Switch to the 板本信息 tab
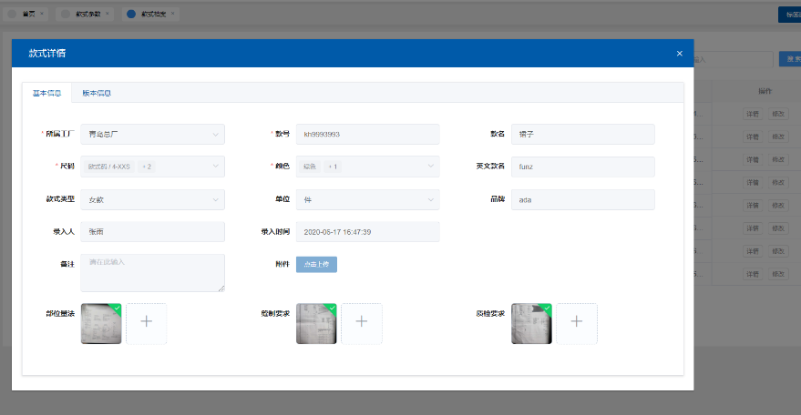This screenshot has width=801, height=415. [97, 93]
